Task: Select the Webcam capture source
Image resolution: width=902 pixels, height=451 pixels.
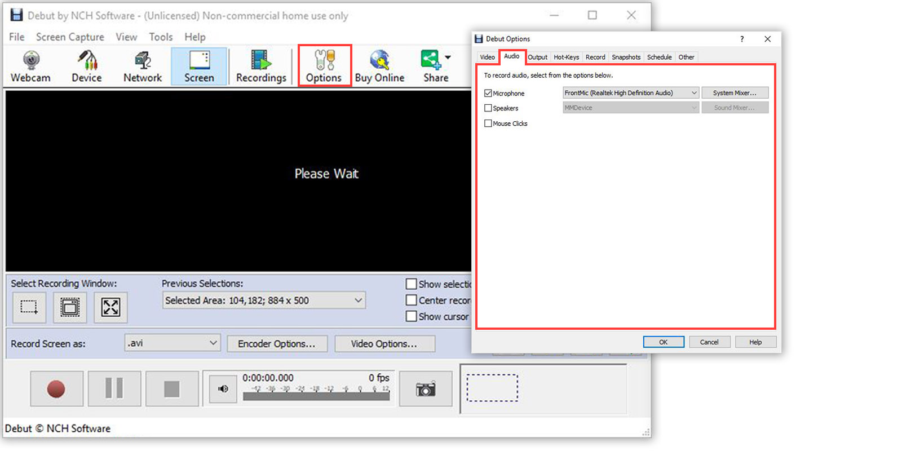Action: [31, 67]
